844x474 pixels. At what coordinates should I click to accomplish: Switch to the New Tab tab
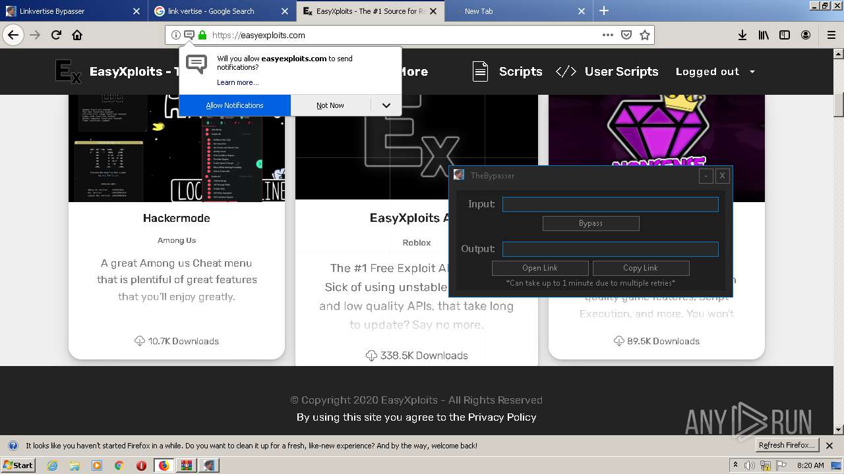(518, 11)
